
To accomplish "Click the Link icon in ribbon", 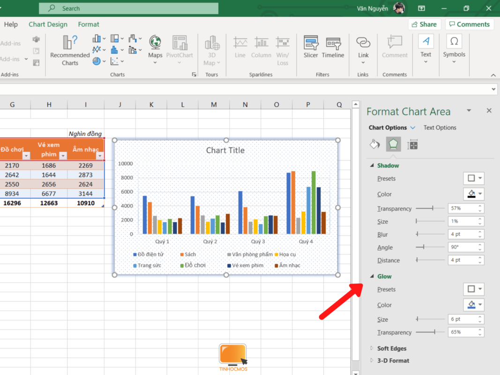I will (363, 47).
